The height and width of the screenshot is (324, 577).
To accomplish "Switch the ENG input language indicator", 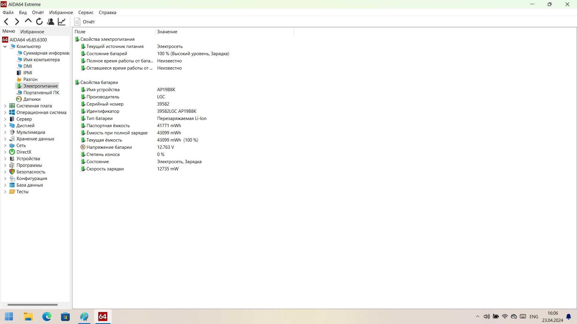I will pos(534,316).
